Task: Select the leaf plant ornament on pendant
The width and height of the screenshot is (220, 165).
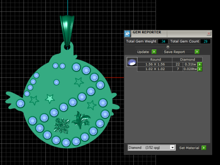Action: tap(81, 120)
